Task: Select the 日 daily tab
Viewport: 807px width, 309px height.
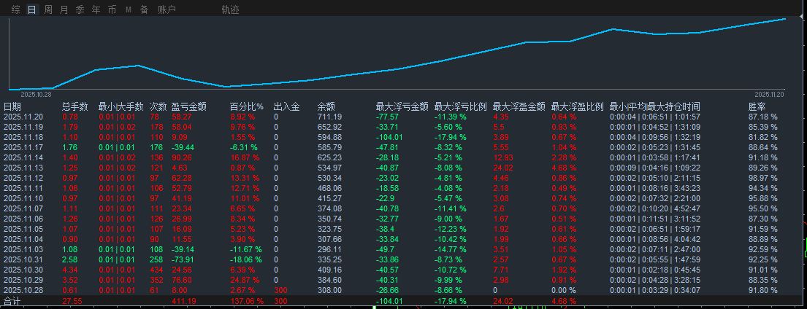Action: [x=32, y=9]
